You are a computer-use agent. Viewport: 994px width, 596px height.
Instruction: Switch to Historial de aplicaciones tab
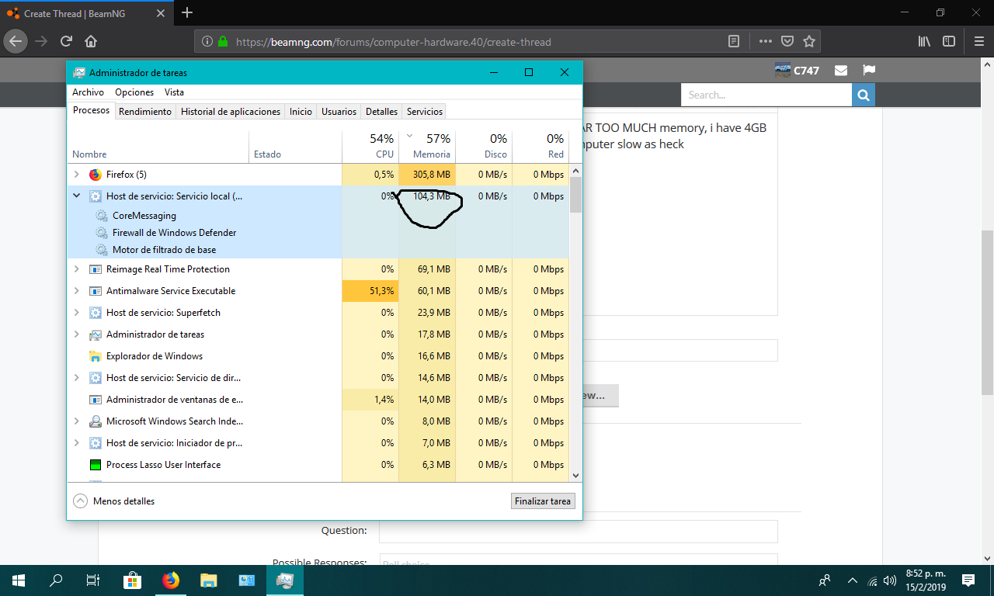click(x=231, y=112)
